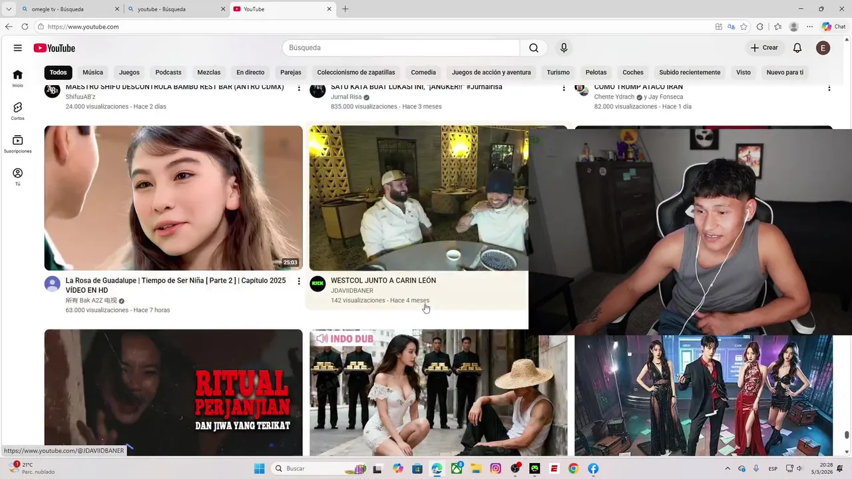Go to Inicio in sidebar

(17, 78)
